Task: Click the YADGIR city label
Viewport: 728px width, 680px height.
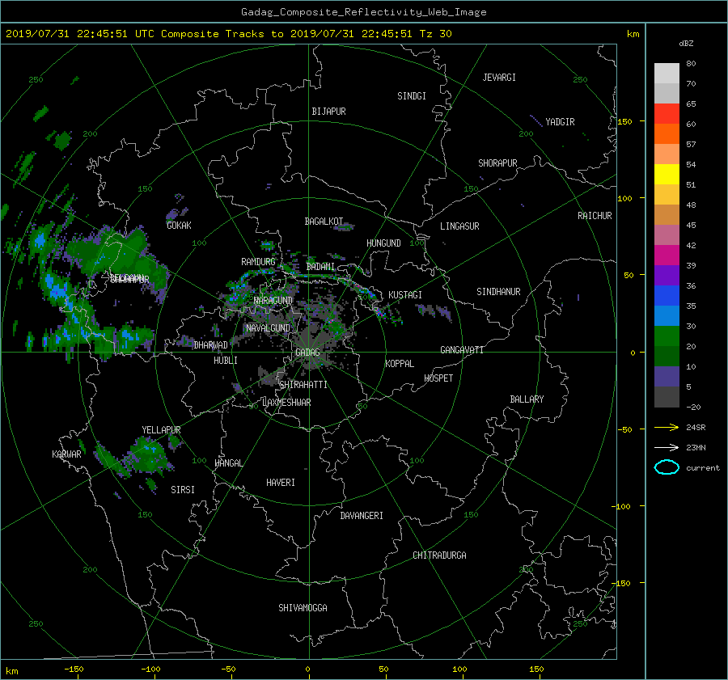Action: click(560, 122)
